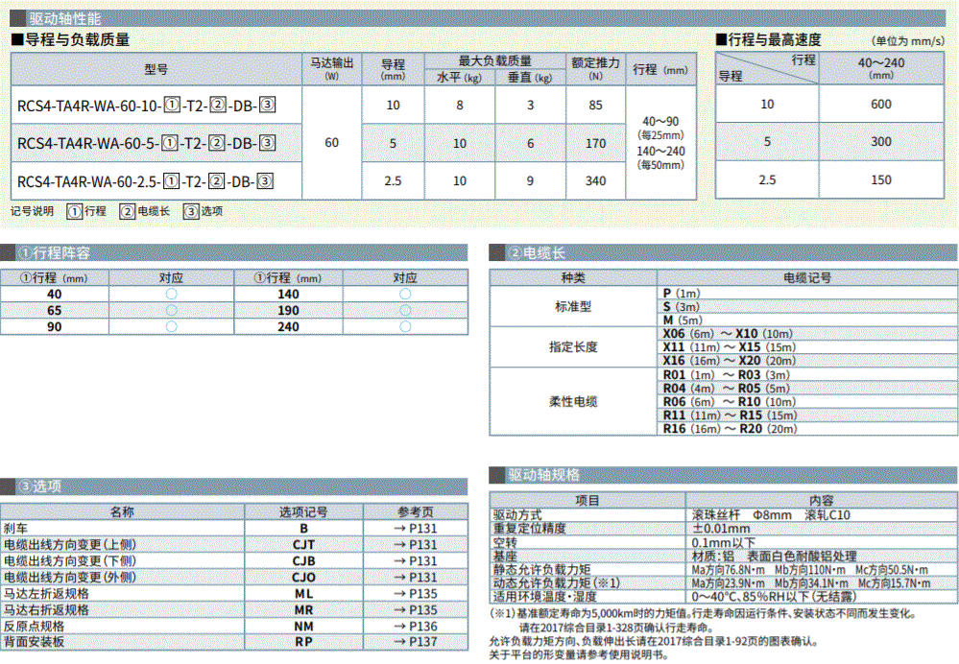Select model RCS4-TA4R-WA-60-10 in the lead table
Screen dimensions: 959x664
tap(147, 106)
